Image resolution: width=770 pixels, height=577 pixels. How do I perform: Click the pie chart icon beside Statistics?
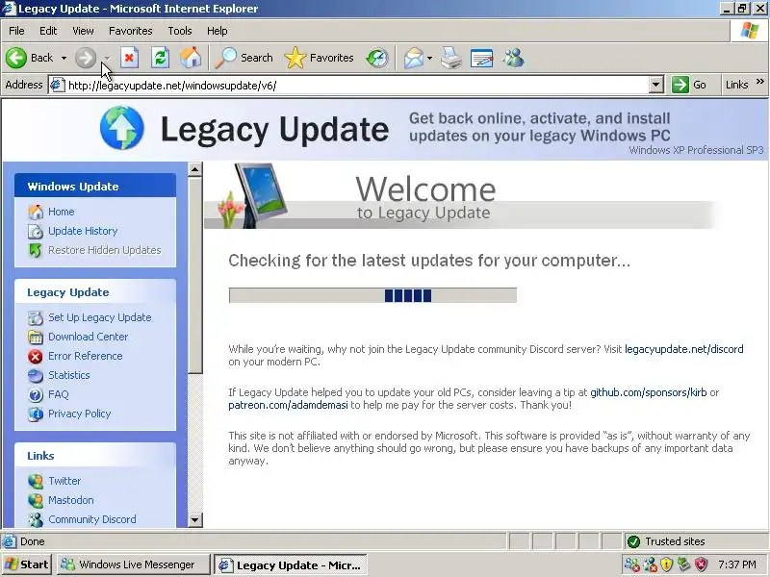36,376
